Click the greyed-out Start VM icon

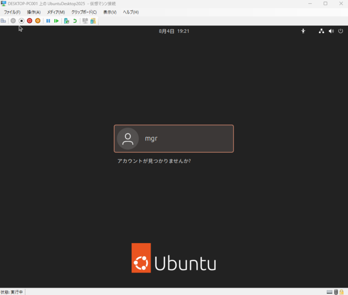click(13, 21)
